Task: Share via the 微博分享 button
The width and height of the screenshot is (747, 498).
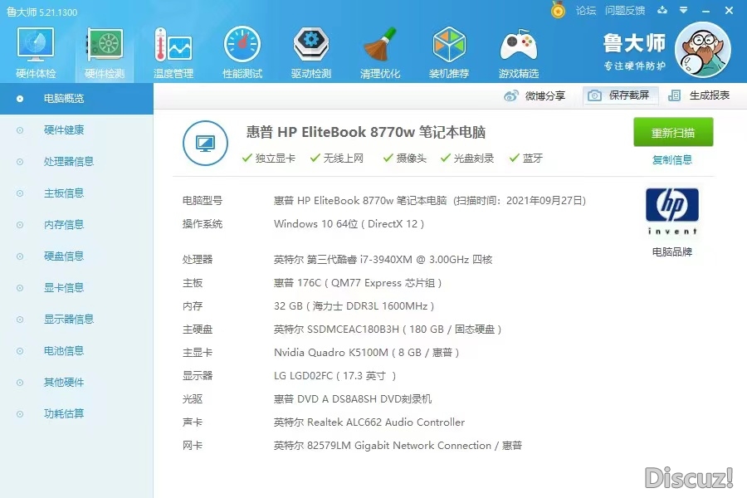Action: tap(535, 96)
